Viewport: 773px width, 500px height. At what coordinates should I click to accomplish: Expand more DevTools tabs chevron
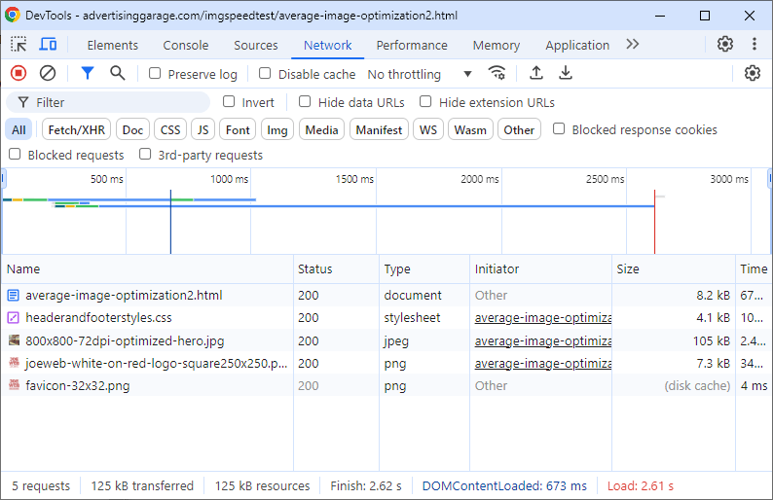[633, 45]
